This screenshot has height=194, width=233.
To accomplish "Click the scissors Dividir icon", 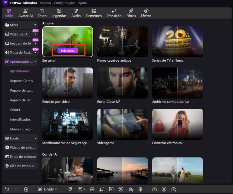I will pos(40,189).
